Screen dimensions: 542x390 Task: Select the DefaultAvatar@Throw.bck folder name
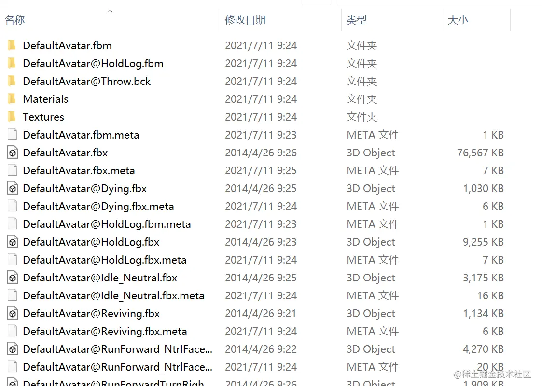87,81
